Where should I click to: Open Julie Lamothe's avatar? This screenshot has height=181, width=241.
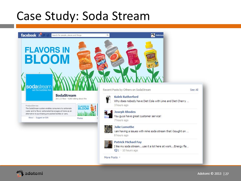108,129
